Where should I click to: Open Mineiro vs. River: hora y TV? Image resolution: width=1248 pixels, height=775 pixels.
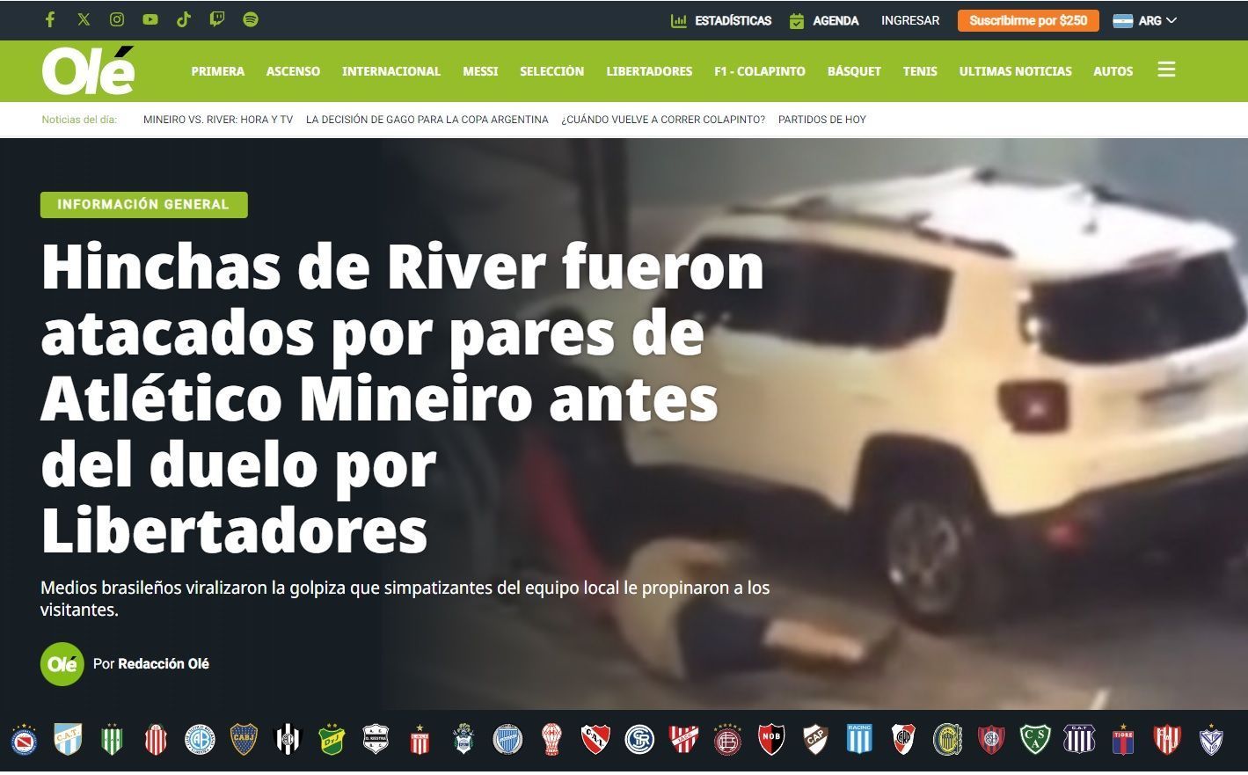[x=218, y=120]
